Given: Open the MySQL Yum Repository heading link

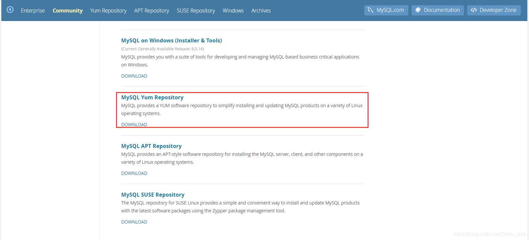Looking at the screenshot, I should pos(152,97).
